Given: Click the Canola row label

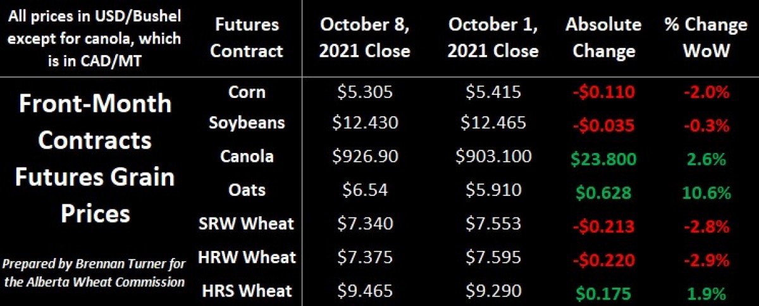Looking at the screenshot, I should [247, 156].
